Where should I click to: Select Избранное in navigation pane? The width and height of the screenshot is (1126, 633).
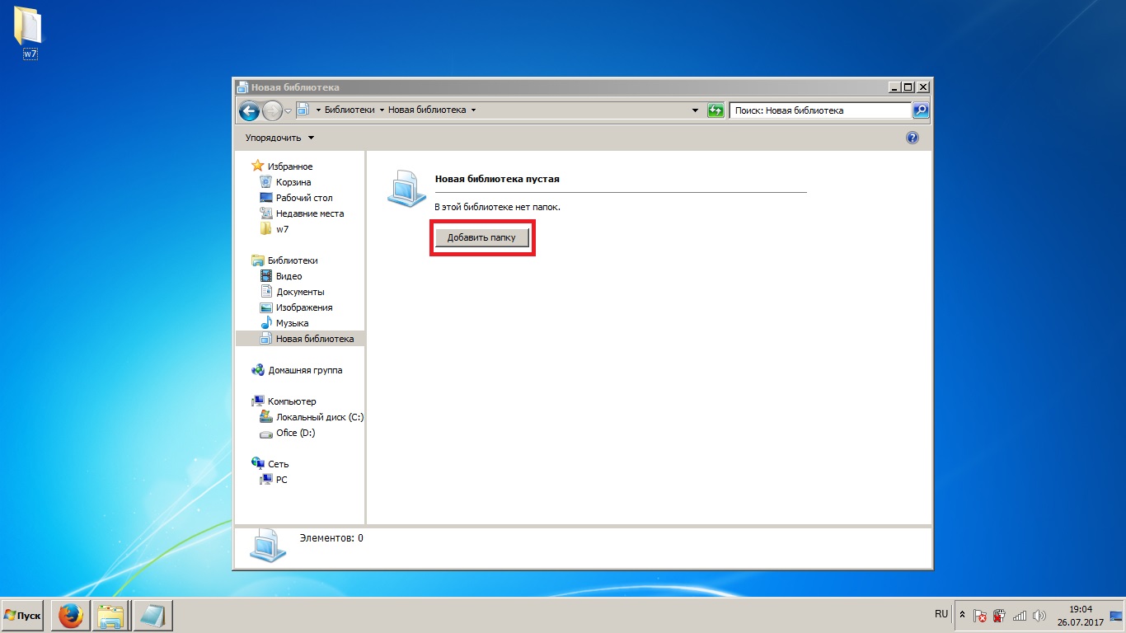290,166
